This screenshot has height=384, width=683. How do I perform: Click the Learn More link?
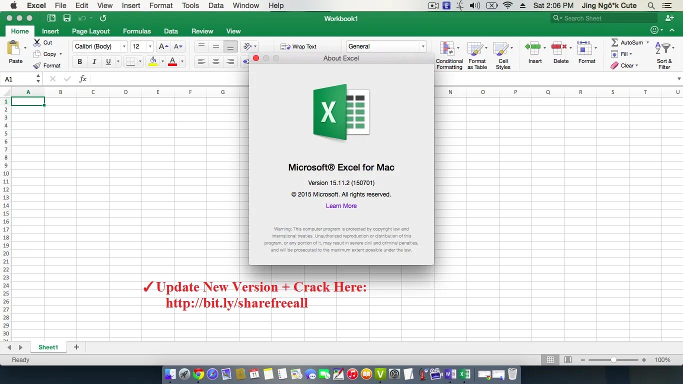[x=341, y=206]
